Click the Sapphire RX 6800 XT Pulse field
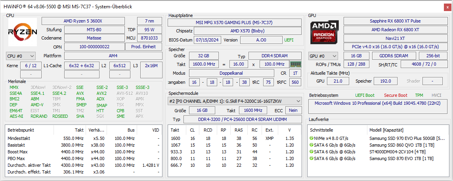 click(x=395, y=21)
